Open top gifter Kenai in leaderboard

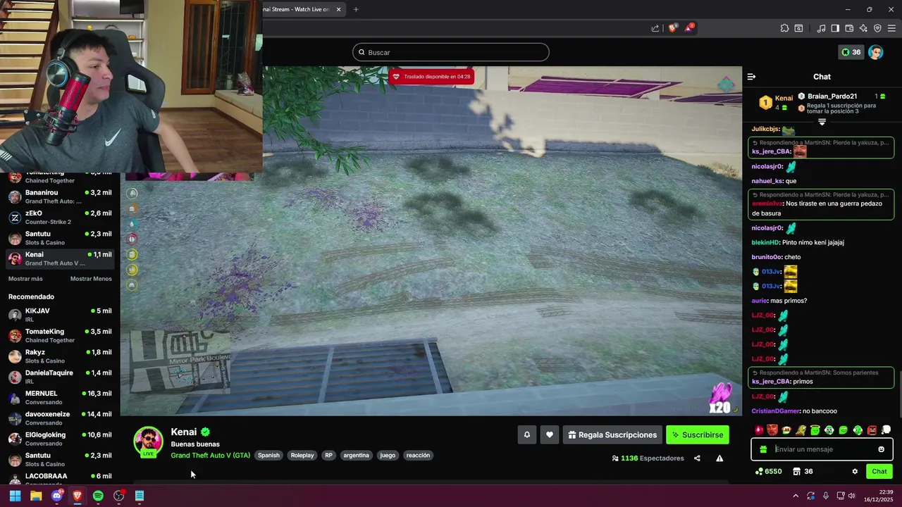click(x=775, y=102)
